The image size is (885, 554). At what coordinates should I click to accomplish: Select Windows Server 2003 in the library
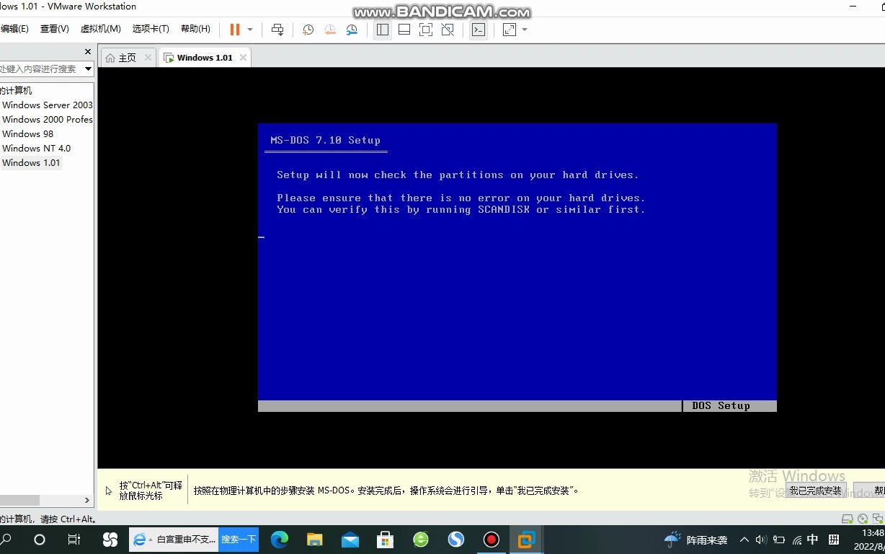click(48, 105)
